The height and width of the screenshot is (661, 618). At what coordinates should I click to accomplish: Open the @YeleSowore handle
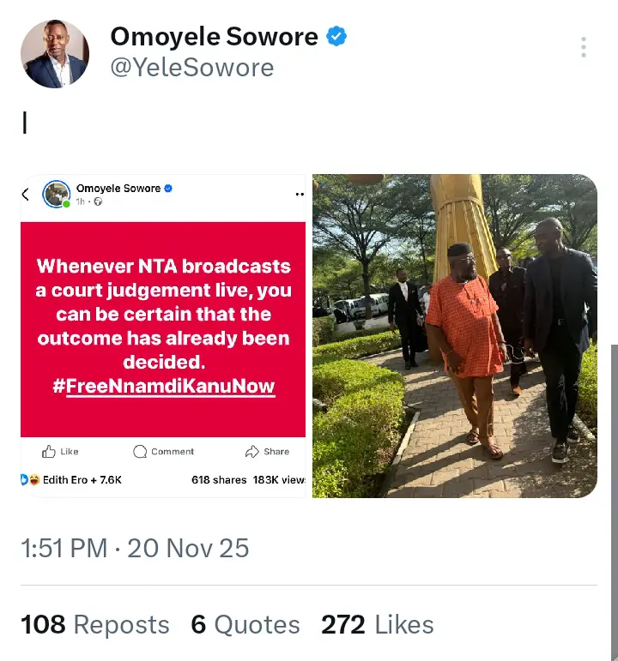click(192, 68)
